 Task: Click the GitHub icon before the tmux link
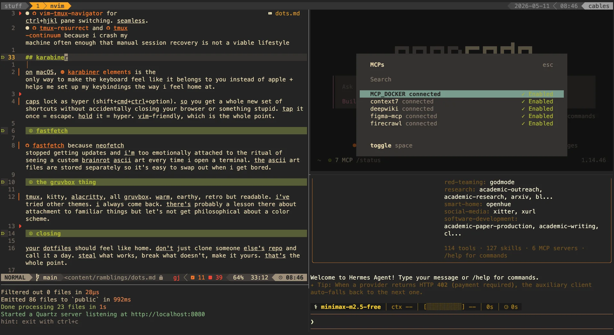(x=108, y=28)
